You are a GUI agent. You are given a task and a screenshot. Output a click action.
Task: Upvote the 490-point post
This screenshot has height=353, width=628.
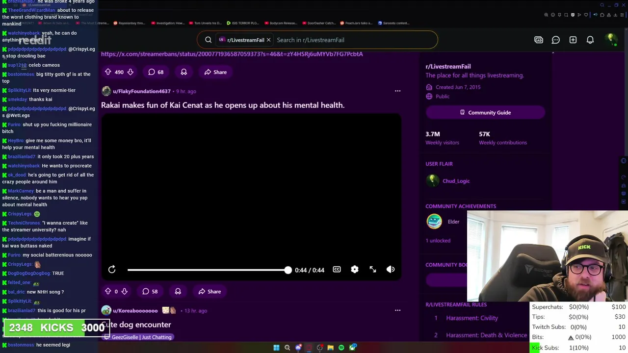pyautogui.click(x=108, y=72)
